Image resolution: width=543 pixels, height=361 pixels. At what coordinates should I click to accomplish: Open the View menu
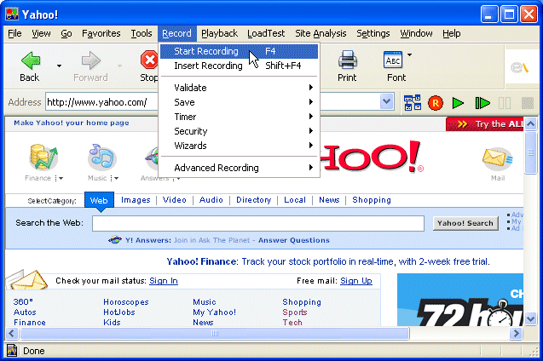41,33
